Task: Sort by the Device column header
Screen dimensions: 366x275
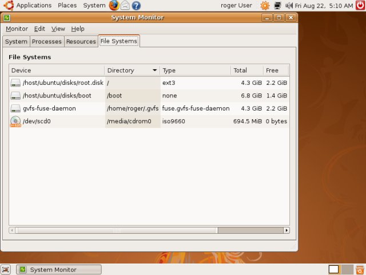Action: click(x=57, y=70)
